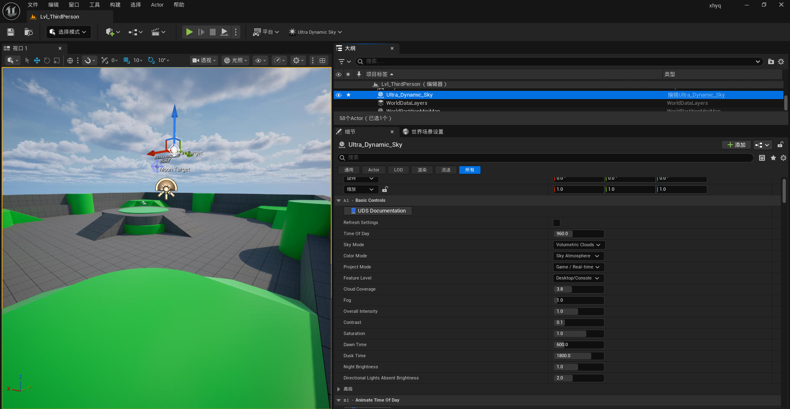Toggle the details panel lock icon

(x=780, y=145)
